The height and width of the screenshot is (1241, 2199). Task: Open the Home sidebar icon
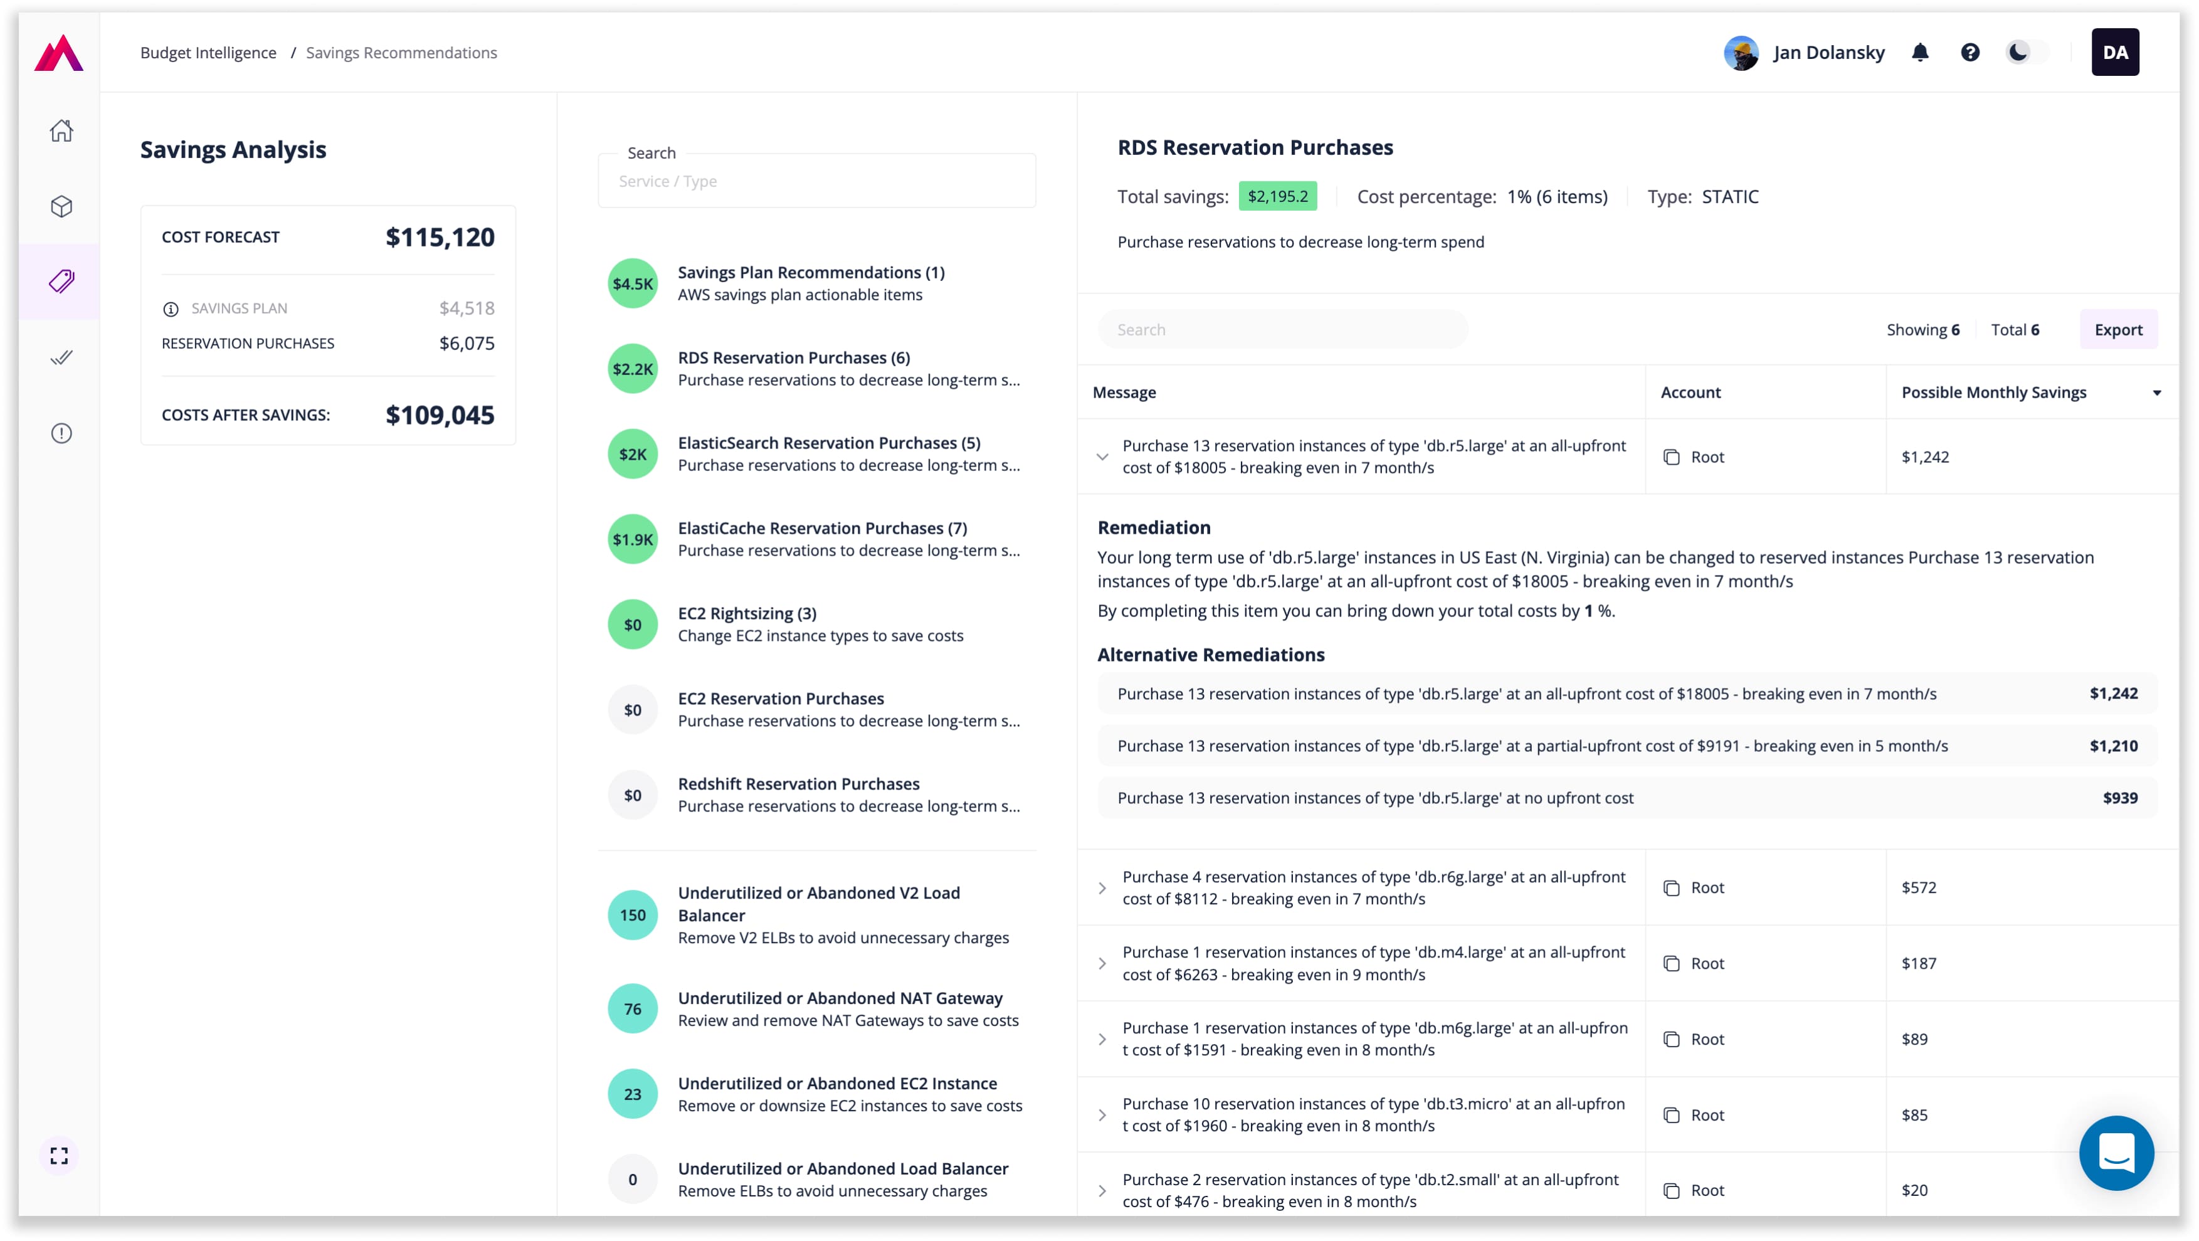[x=61, y=130]
